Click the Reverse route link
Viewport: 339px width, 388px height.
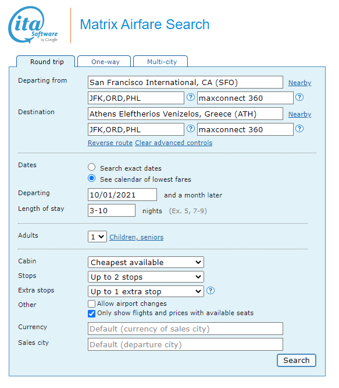[110, 143]
